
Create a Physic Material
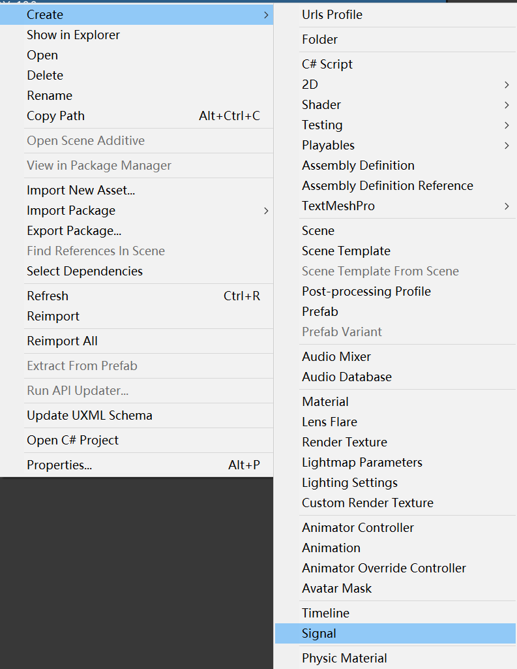pyautogui.click(x=344, y=658)
